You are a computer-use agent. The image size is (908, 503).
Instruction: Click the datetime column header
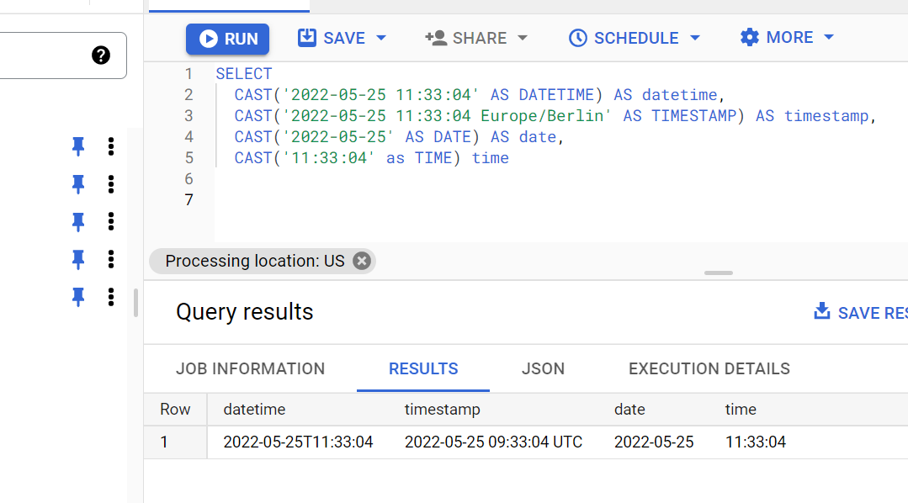coord(254,410)
